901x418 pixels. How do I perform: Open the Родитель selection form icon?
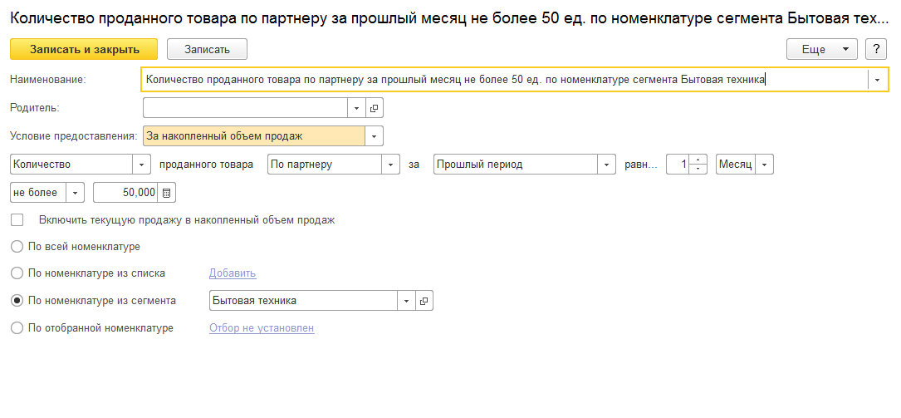(374, 108)
